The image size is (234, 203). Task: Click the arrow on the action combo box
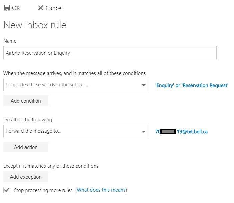pyautogui.click(x=144, y=131)
